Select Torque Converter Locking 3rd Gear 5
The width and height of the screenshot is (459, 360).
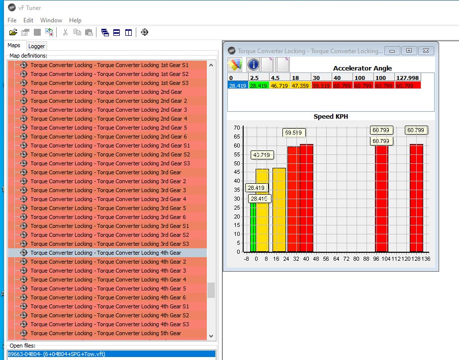(108, 208)
